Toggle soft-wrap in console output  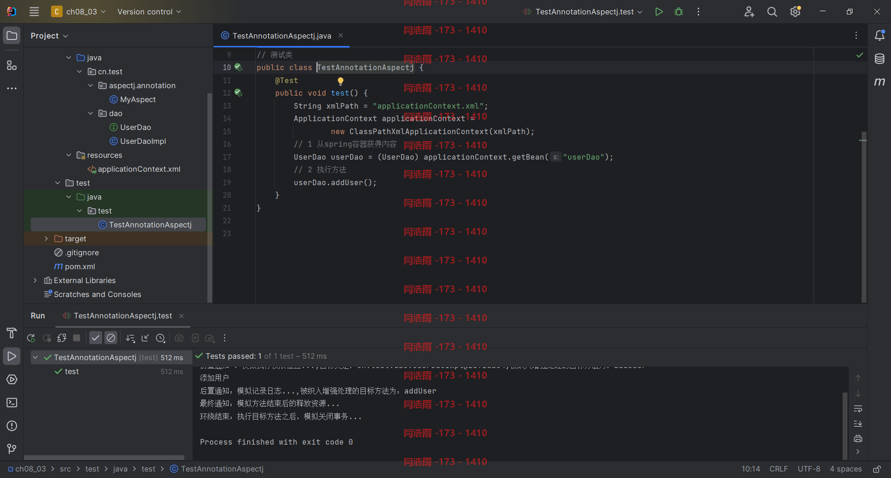858,409
